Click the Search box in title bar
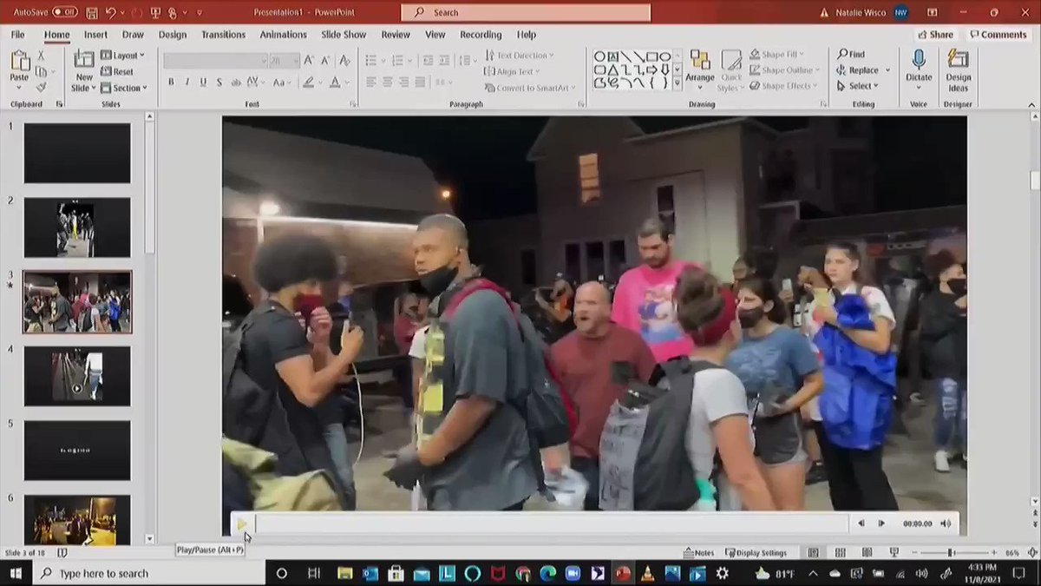This screenshot has height=586, width=1041. pyautogui.click(x=526, y=13)
